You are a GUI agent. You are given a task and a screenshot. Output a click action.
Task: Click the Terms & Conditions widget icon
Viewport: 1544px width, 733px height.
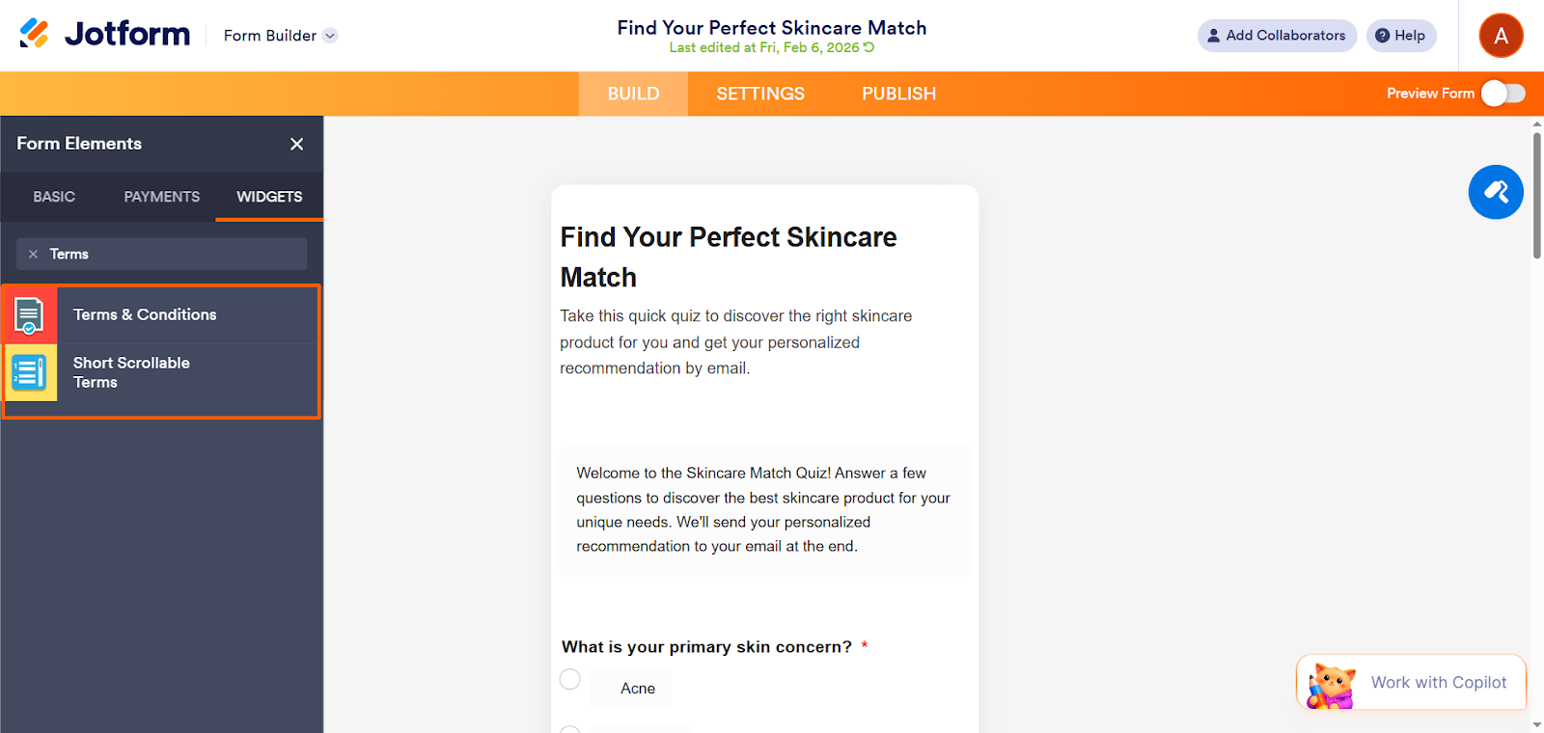[30, 314]
